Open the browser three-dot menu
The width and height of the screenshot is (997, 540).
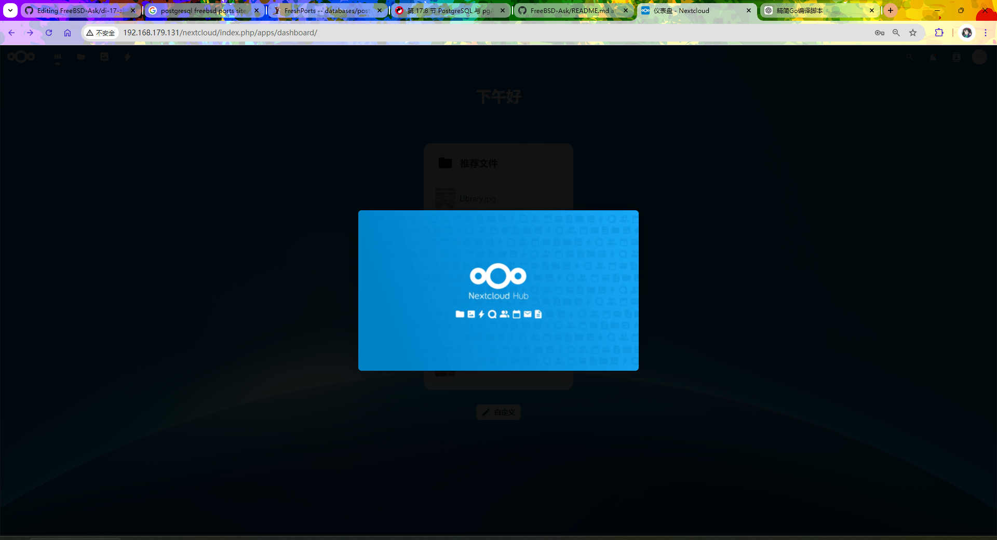click(x=986, y=33)
